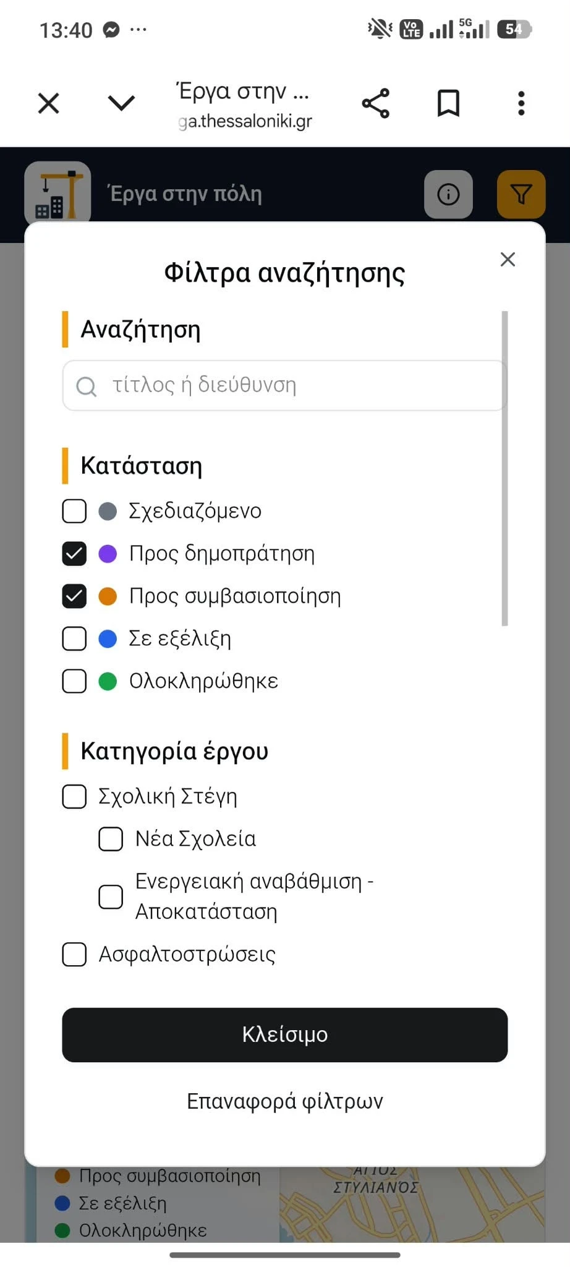This screenshot has width=570, height=1267.
Task: Click the purple Προς δημοπράτηση color dot
Action: (x=108, y=554)
